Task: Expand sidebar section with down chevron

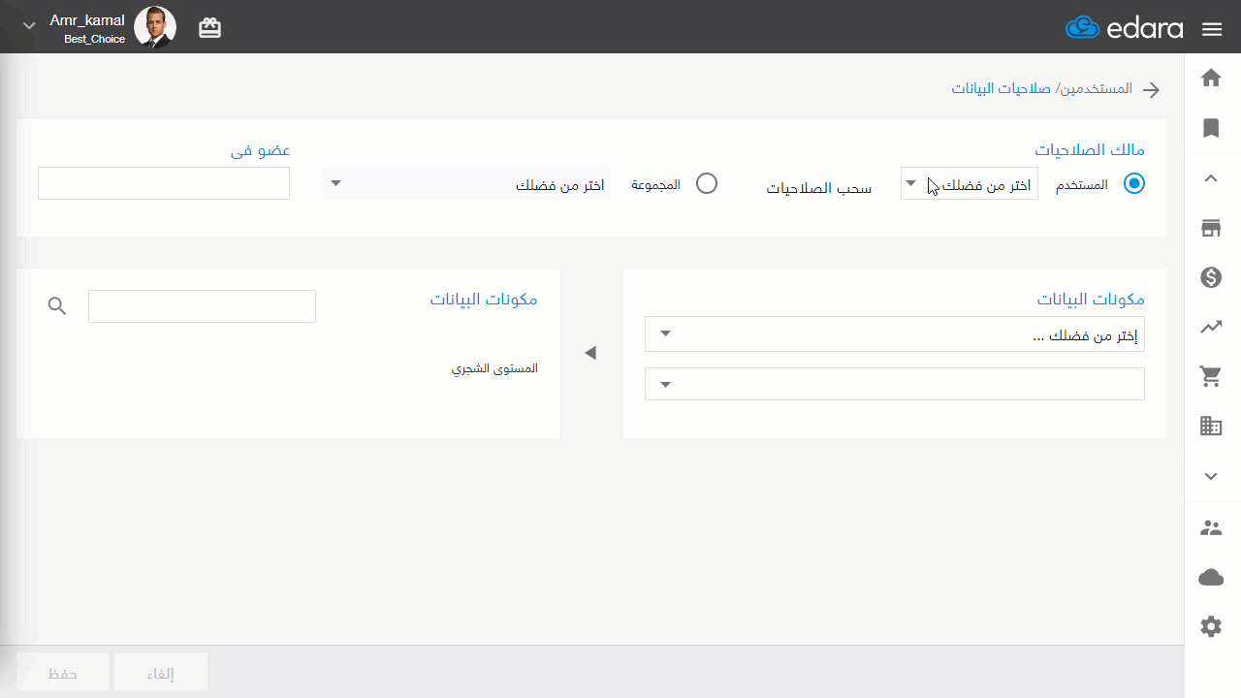Action: [1211, 476]
